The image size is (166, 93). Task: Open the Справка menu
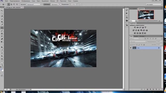coord(75,1)
